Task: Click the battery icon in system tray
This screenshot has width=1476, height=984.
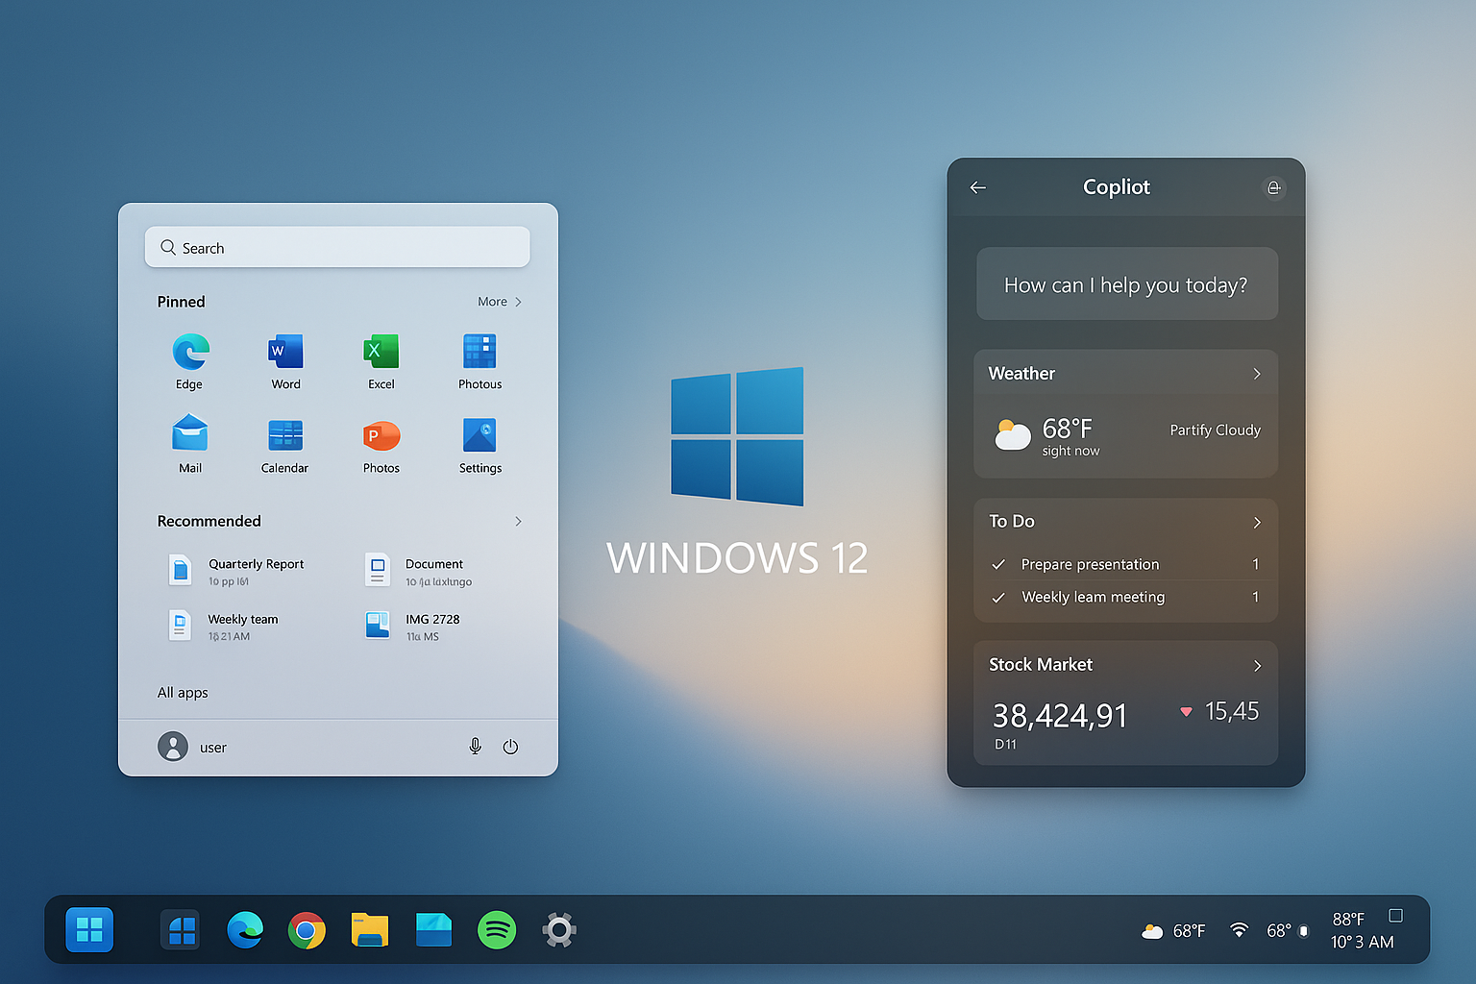Action: (1304, 931)
